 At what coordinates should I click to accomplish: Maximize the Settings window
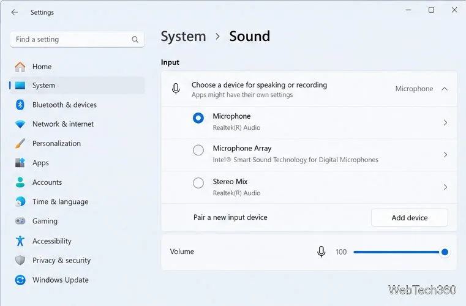point(431,10)
